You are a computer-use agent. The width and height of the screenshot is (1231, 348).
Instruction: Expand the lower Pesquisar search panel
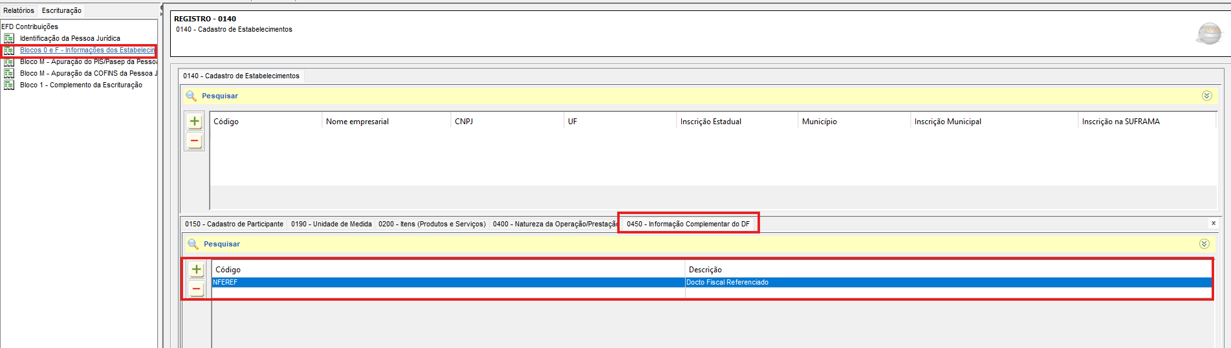[x=1204, y=244]
